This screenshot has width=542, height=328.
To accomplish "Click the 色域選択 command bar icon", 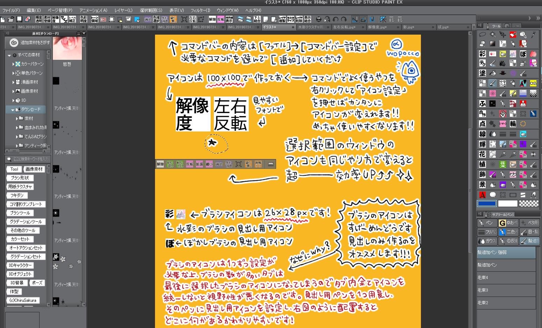I will point(156,19).
